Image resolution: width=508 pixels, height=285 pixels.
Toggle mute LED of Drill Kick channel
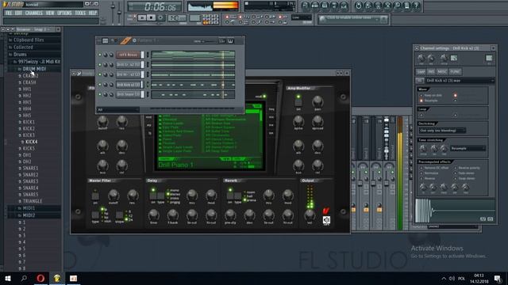tap(100, 85)
